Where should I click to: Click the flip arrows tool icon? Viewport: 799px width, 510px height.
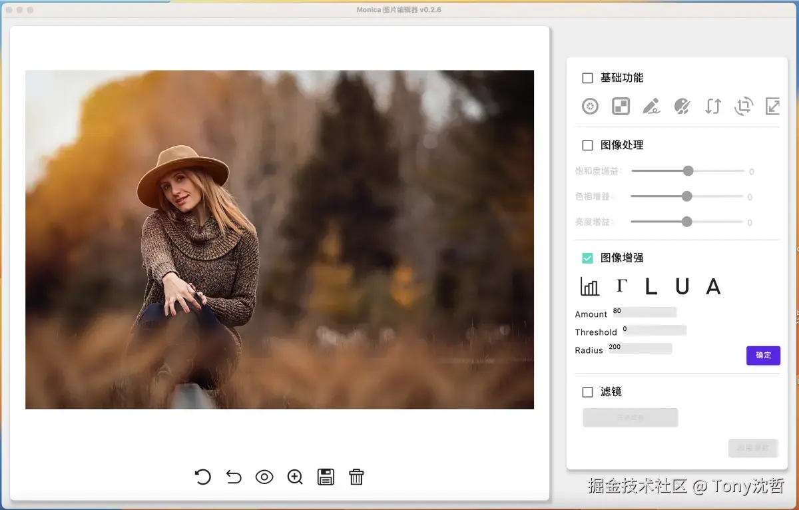(712, 106)
